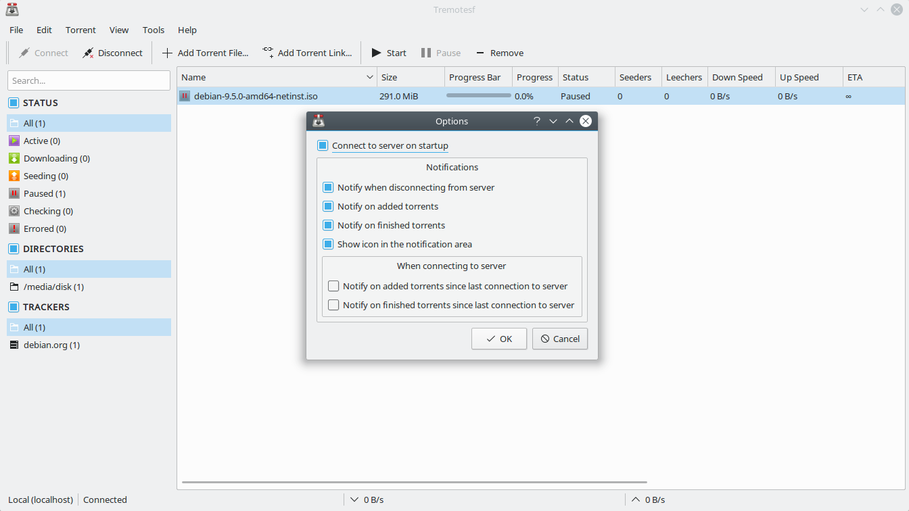Select the Seeding status filter
This screenshot has width=909, height=511.
point(45,176)
